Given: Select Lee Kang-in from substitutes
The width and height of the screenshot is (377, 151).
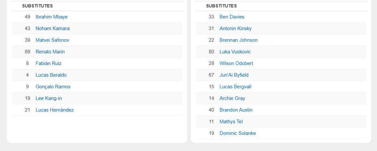Looking at the screenshot, I should coord(49,98).
